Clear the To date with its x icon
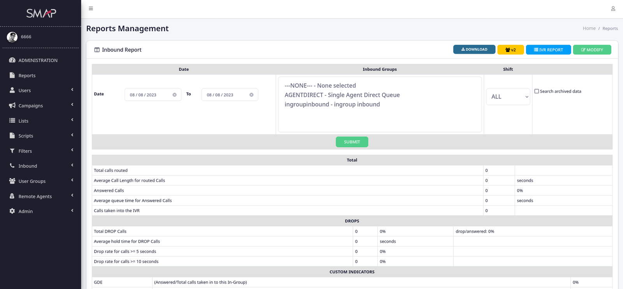 pyautogui.click(x=252, y=95)
